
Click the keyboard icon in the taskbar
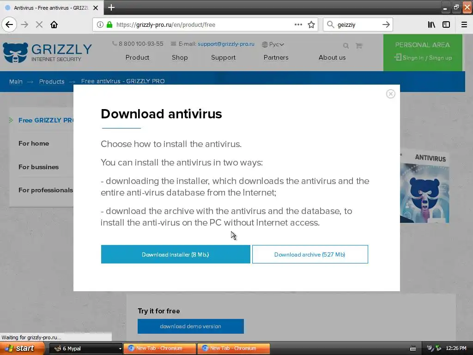[413, 349]
